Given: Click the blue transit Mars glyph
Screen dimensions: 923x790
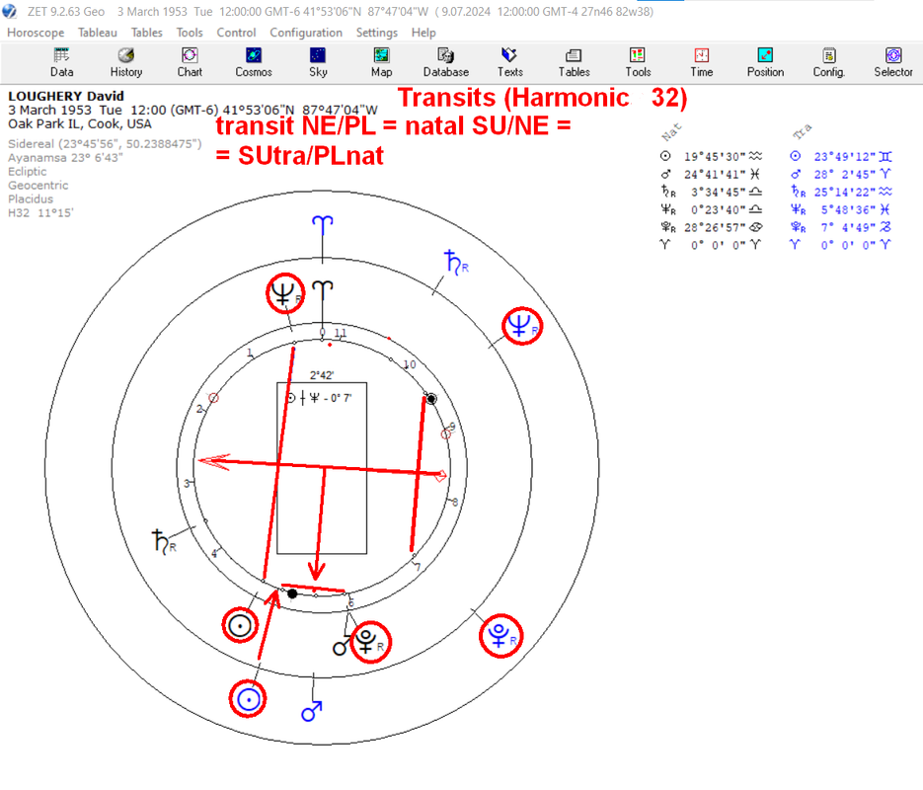Looking at the screenshot, I should pos(311,711).
